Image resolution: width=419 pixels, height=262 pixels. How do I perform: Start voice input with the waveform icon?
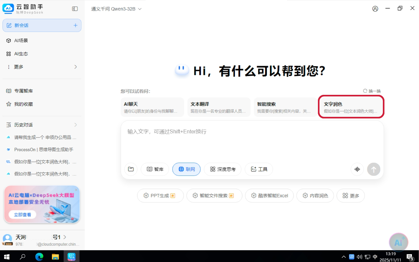pyautogui.click(x=357, y=169)
